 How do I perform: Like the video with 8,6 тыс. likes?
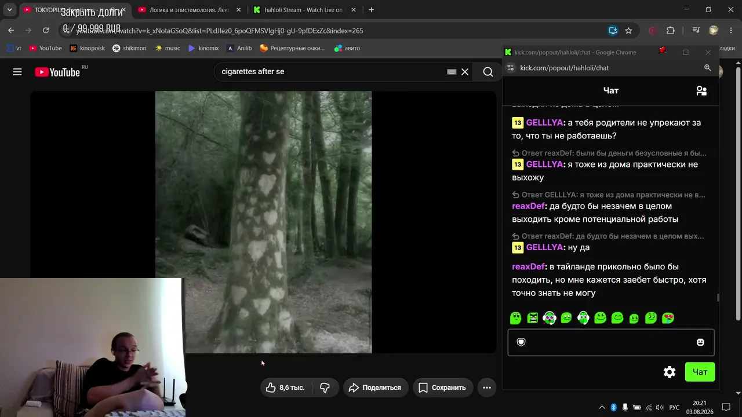pos(285,387)
